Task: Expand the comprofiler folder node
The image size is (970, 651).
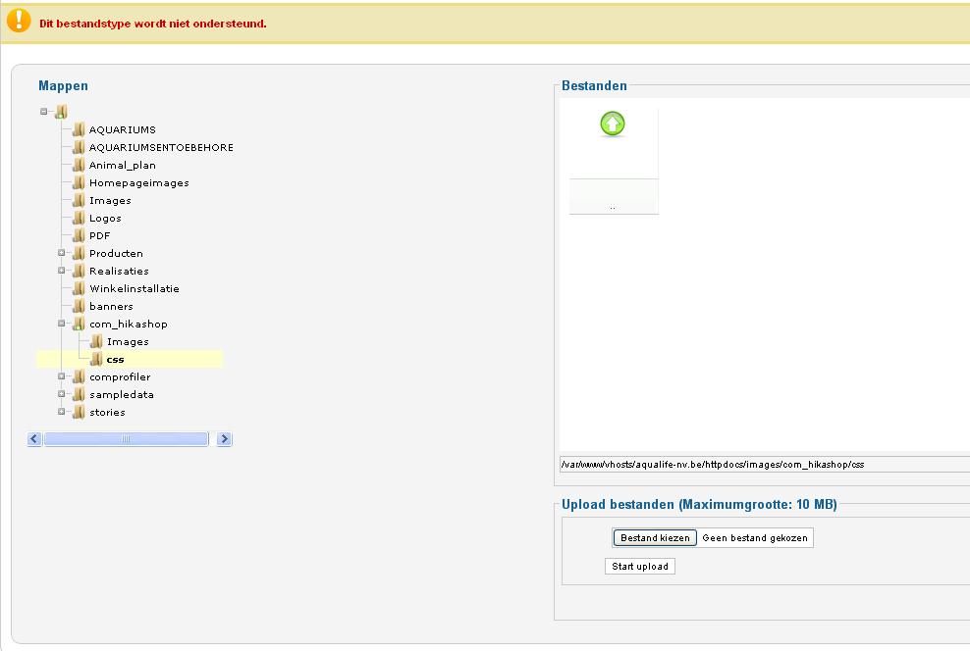Action: pos(61,376)
